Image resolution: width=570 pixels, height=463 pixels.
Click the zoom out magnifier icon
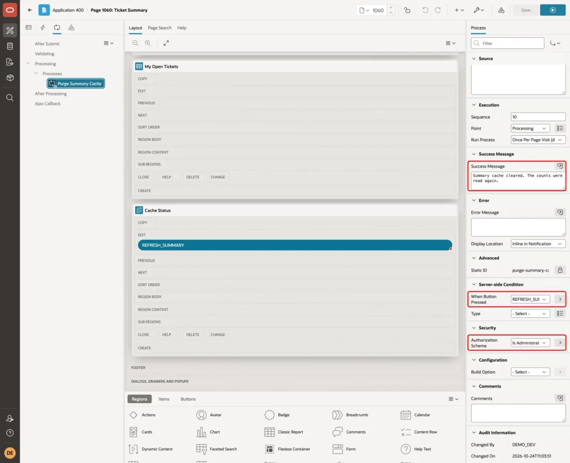135,43
